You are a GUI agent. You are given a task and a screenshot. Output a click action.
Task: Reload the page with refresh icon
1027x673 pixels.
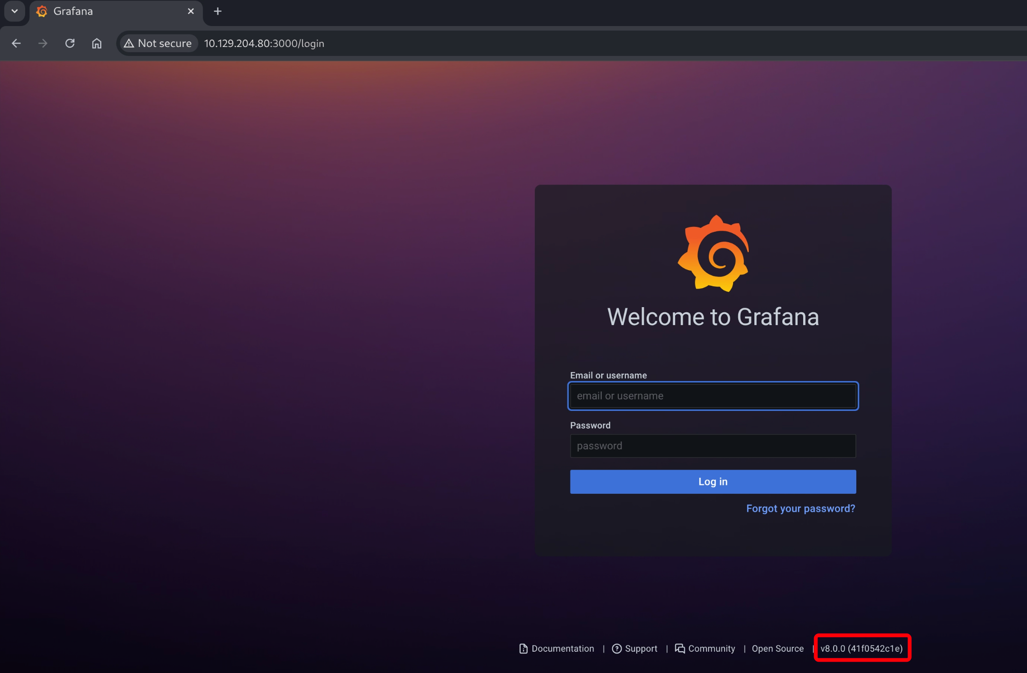70,44
